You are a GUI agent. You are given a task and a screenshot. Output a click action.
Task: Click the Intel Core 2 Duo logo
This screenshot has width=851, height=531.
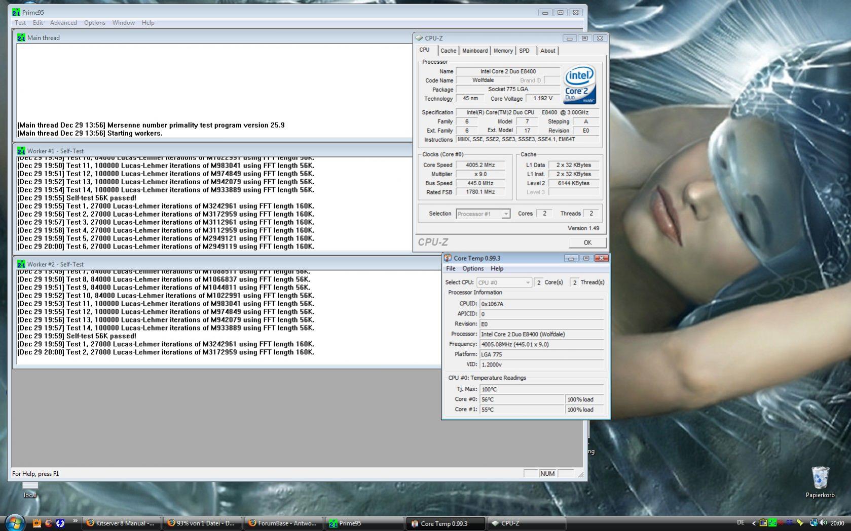580,84
